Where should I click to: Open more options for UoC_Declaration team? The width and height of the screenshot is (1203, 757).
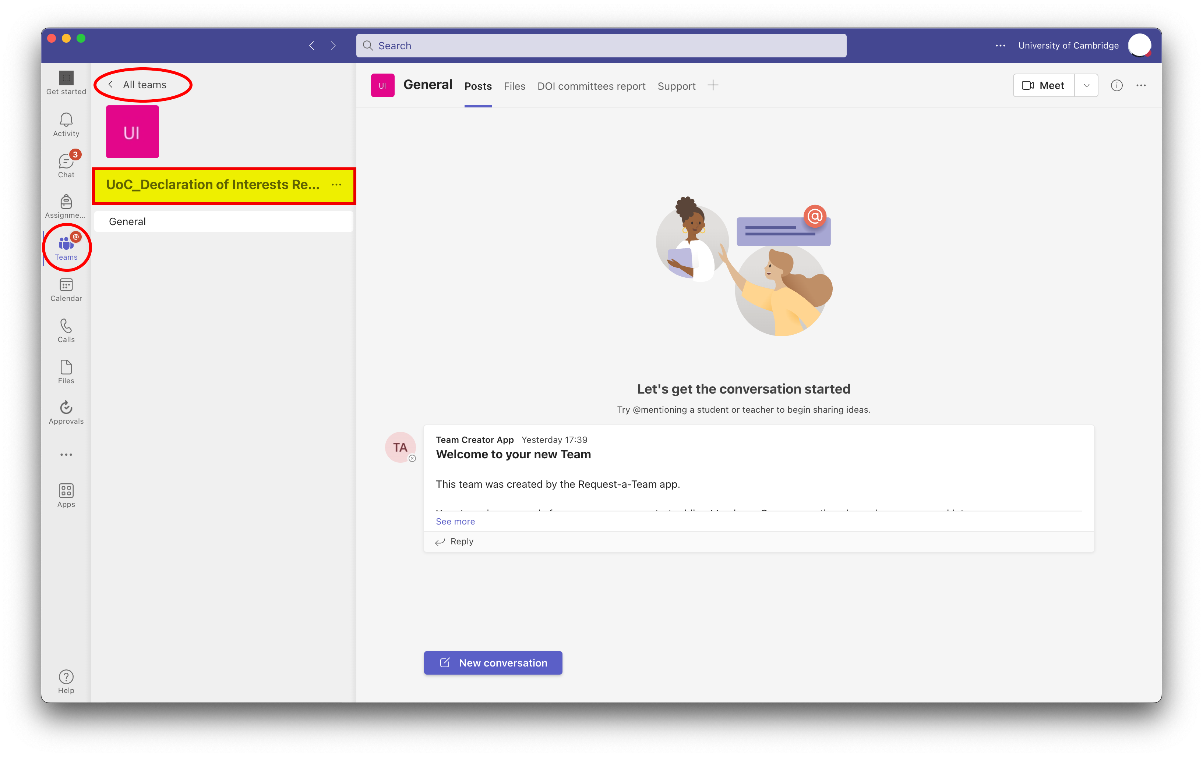[x=337, y=185]
